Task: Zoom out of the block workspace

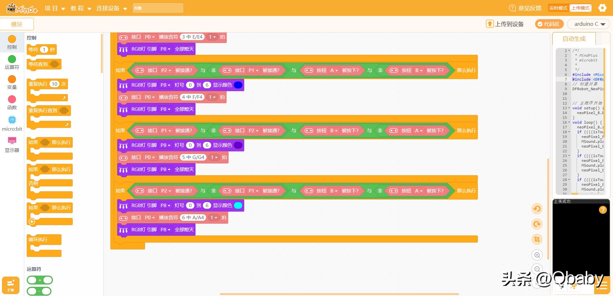Action: [537, 269]
